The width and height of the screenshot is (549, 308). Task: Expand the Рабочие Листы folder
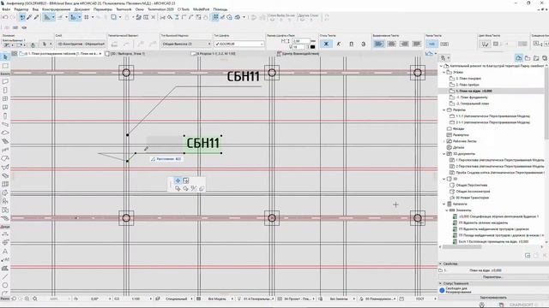click(444, 141)
